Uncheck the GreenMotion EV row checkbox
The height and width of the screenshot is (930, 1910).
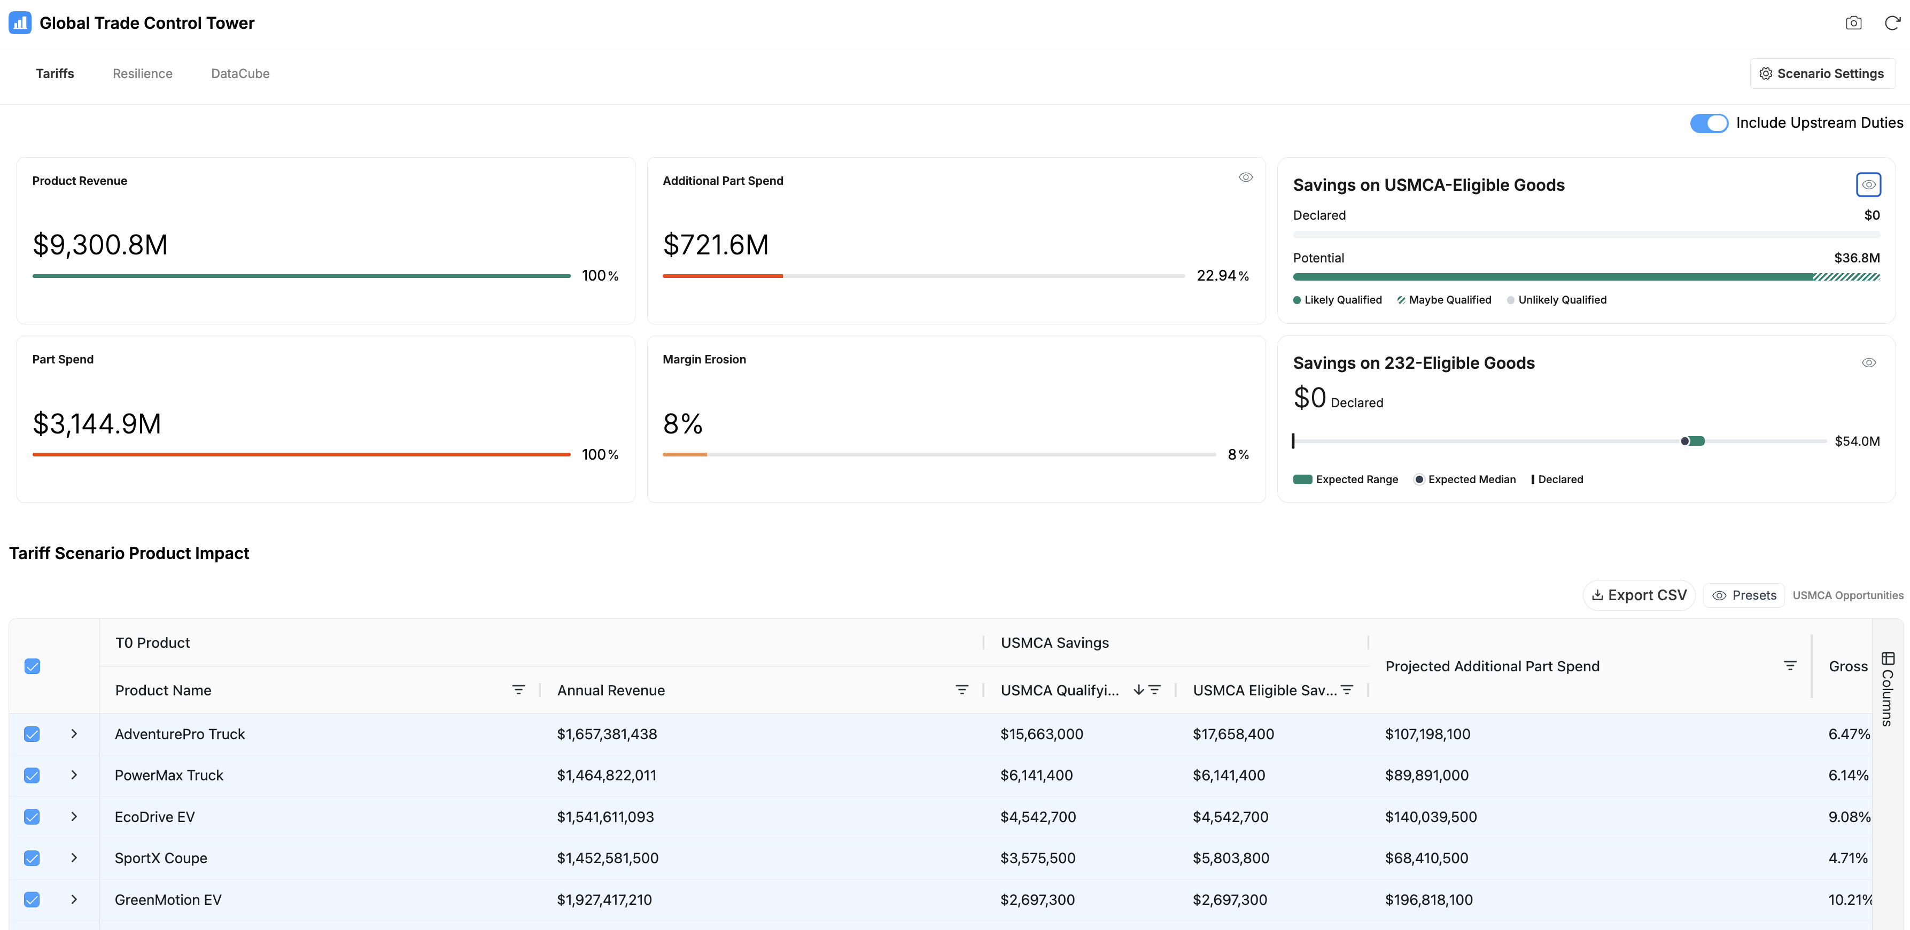pyautogui.click(x=32, y=900)
